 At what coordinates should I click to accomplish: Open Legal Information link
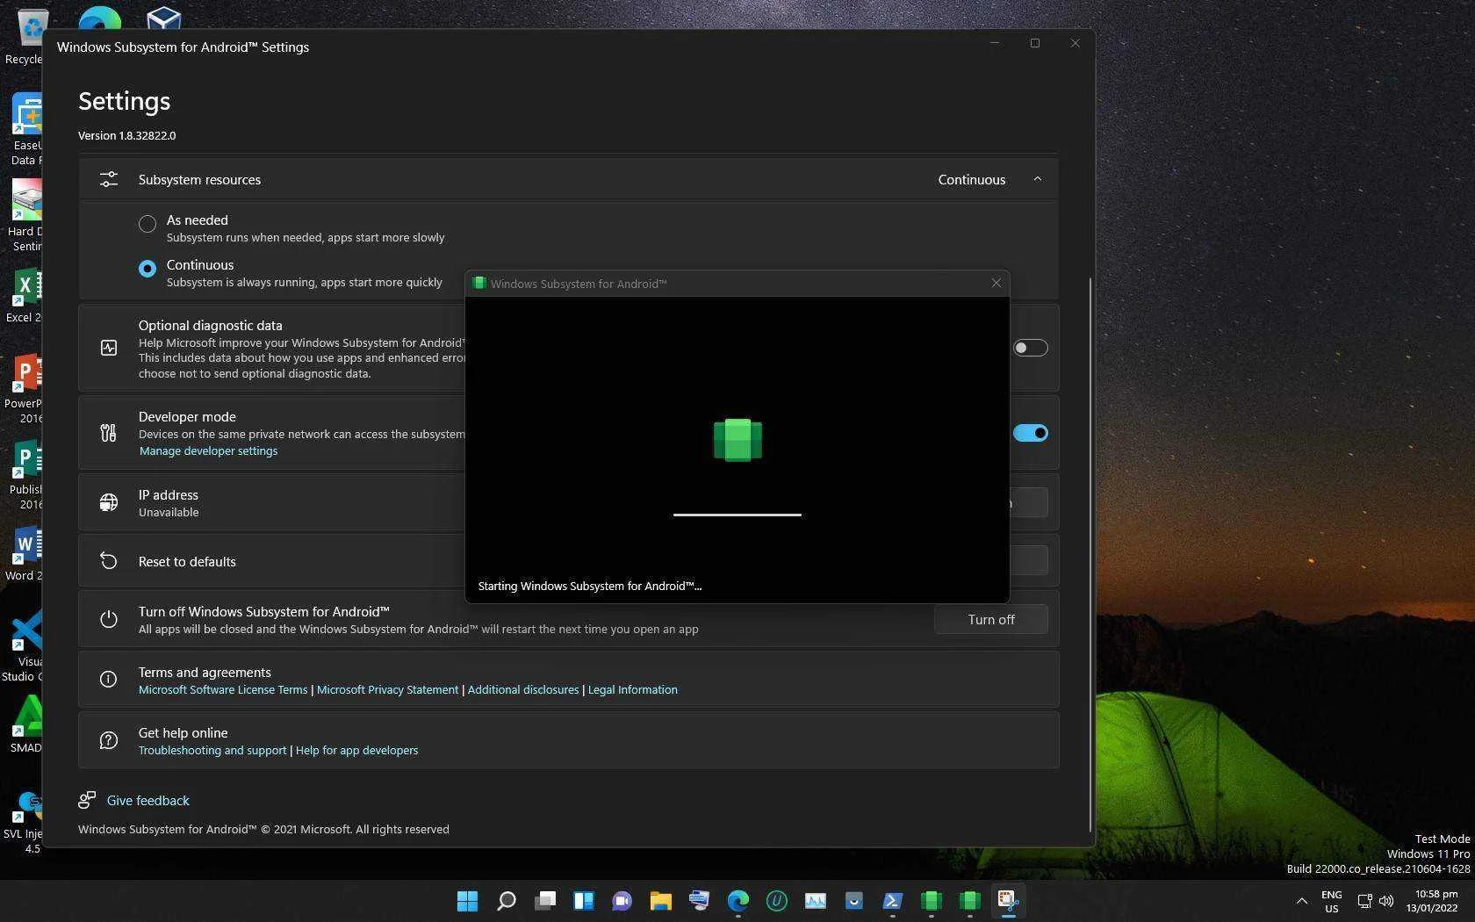coord(633,689)
